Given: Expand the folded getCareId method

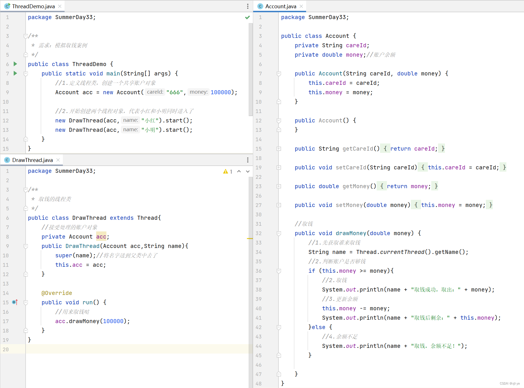Looking at the screenshot, I should (x=279, y=149).
